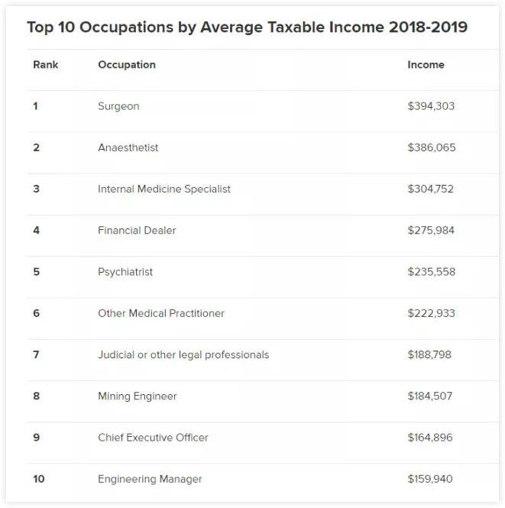This screenshot has width=505, height=508.
Task: Select the Financial Dealer occupation
Action: point(137,230)
